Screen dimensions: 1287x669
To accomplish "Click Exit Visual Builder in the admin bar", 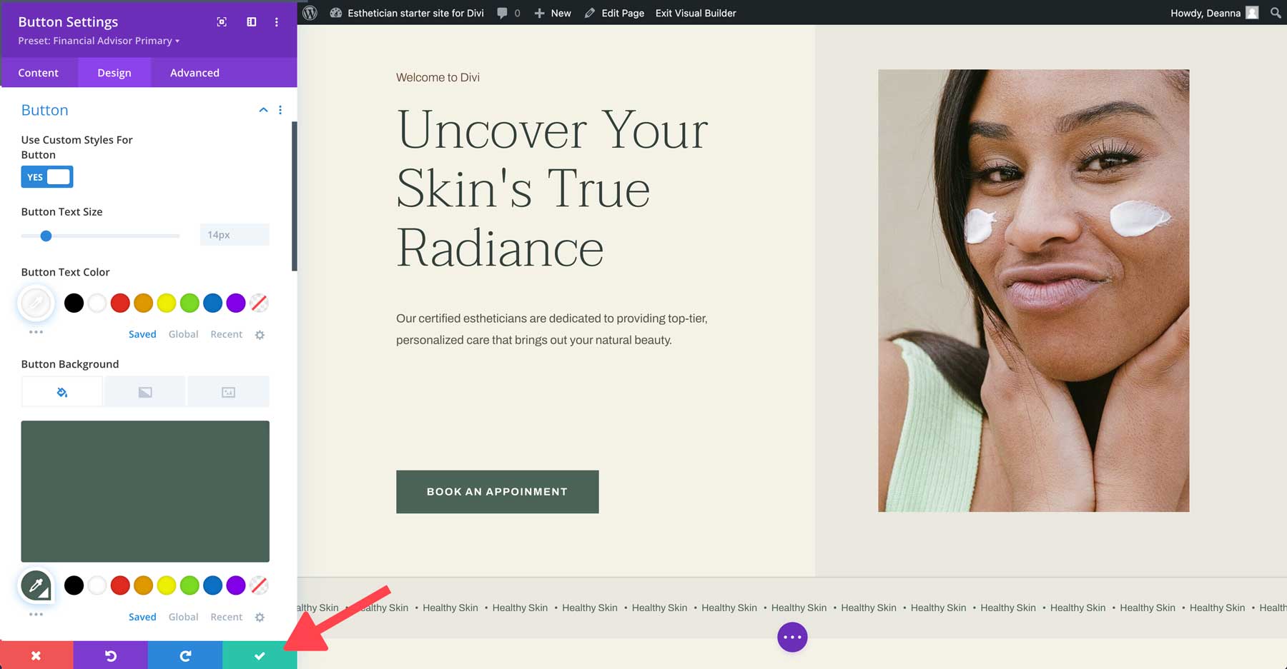I will [x=694, y=13].
